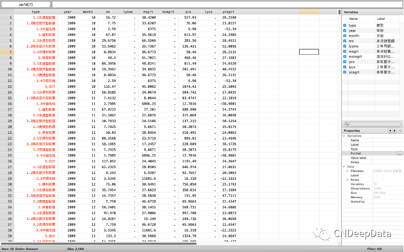Select the msgrt variable in Variables list

pyautogui.click(x=371, y=51)
